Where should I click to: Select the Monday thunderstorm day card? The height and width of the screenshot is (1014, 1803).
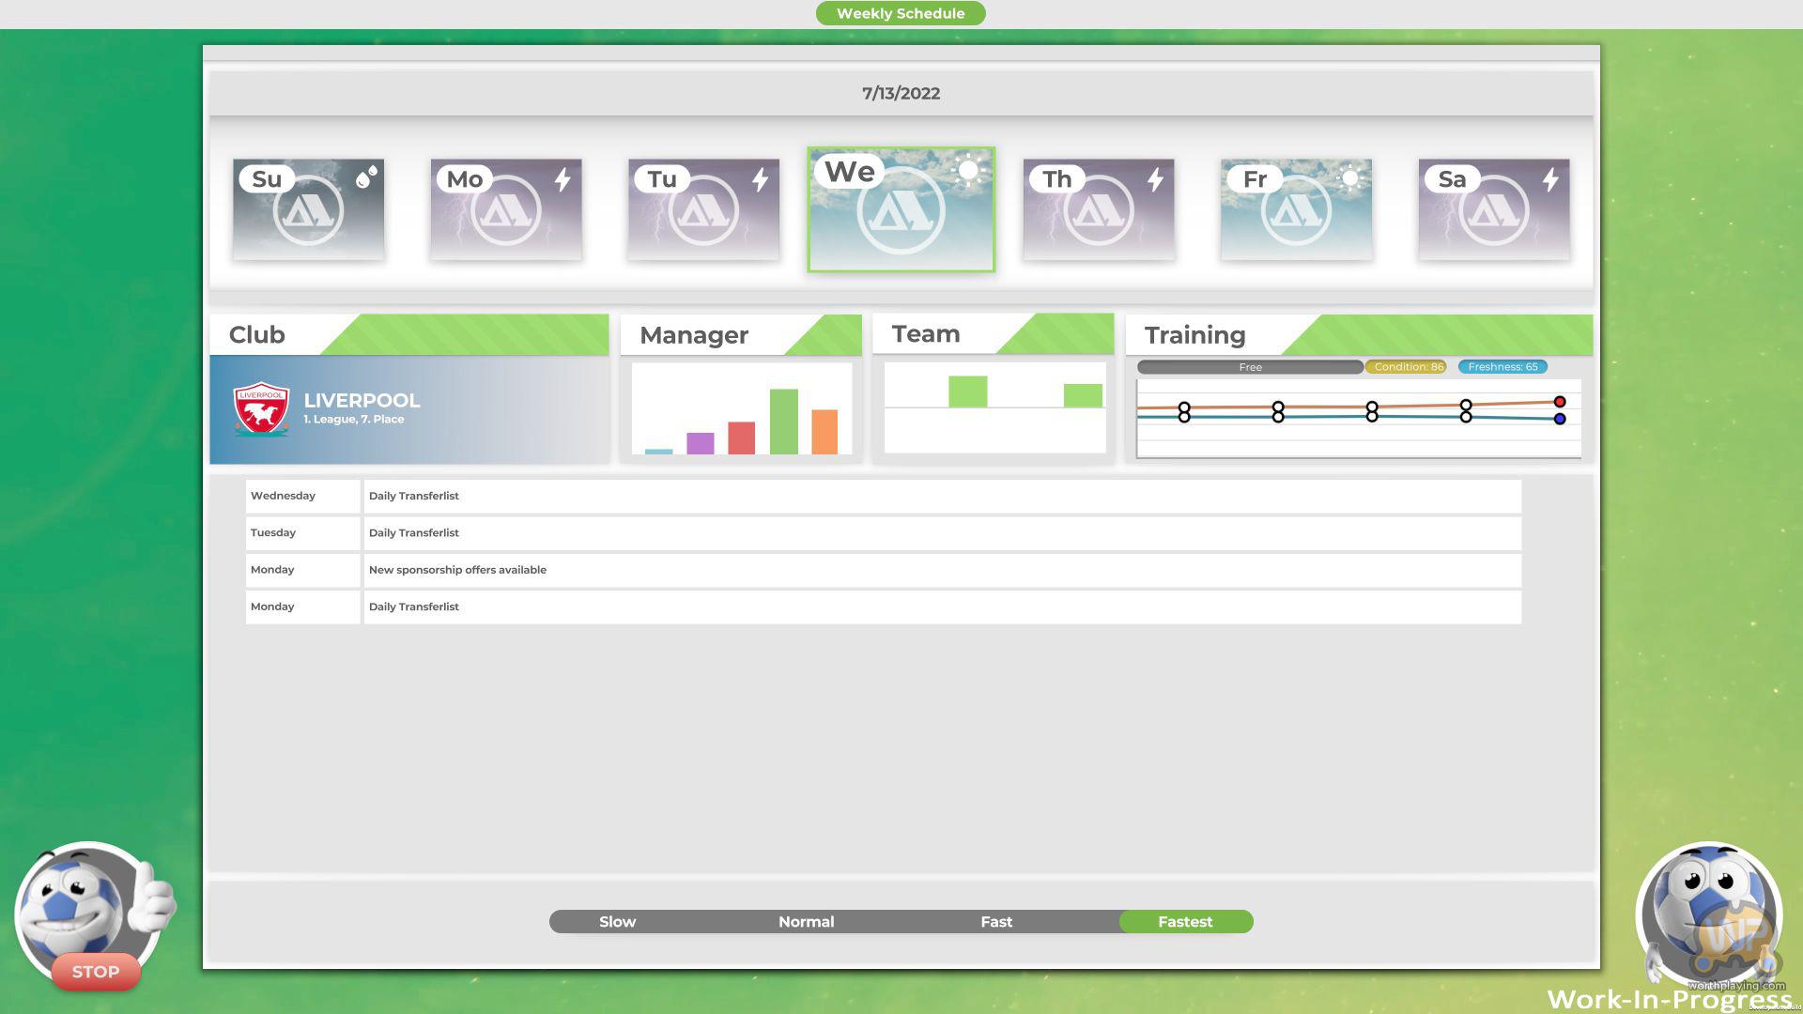(x=506, y=209)
